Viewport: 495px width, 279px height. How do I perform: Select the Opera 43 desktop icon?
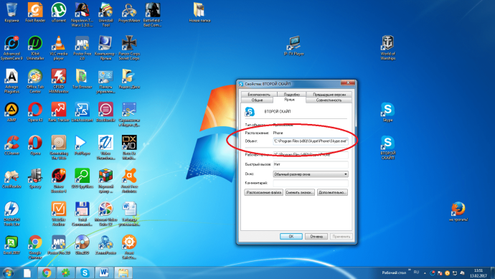click(35, 113)
